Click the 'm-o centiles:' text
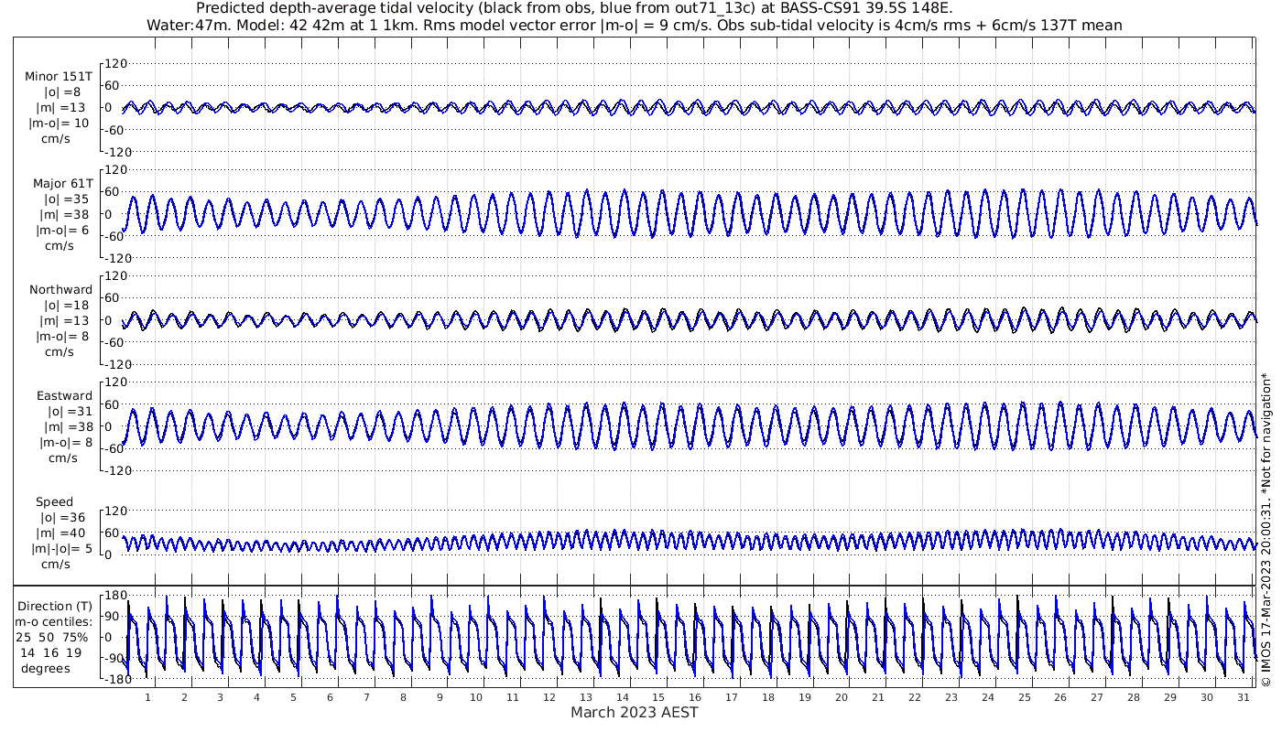The width and height of the screenshot is (1282, 732). [53, 622]
